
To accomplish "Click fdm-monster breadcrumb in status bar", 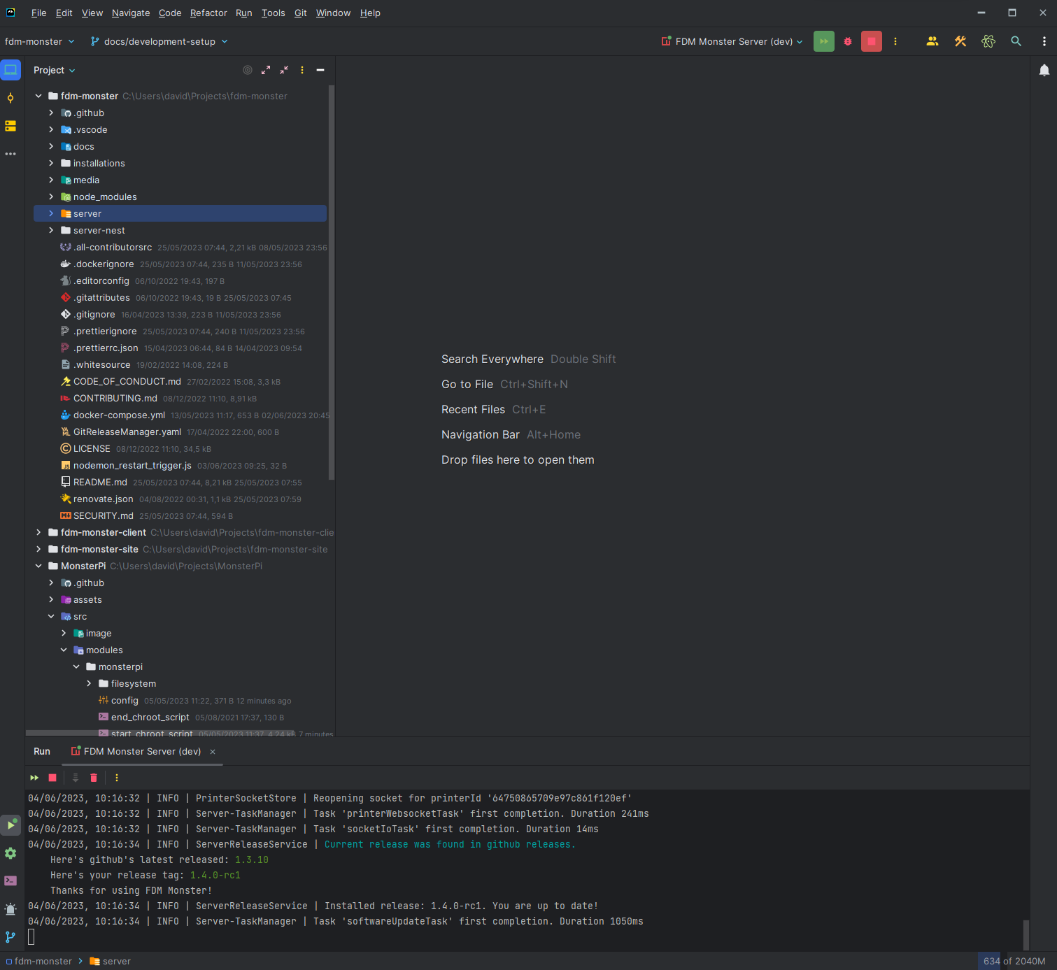I will 38,961.
